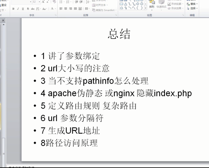Select freeform cloud shape
The height and width of the screenshot is (168, 209).
point(121,8)
